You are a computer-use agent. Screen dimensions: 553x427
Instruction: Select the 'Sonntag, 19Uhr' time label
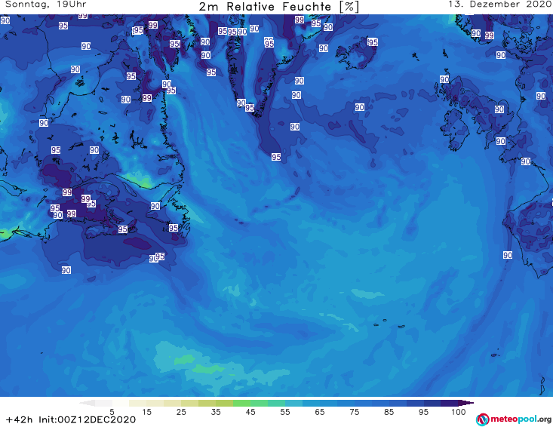pyautogui.click(x=46, y=5)
